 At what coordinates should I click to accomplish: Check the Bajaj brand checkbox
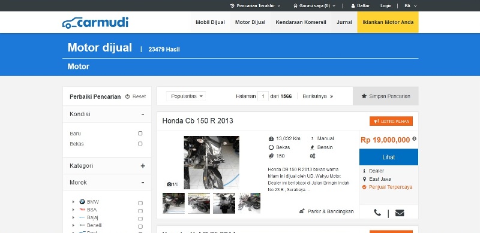pyautogui.click(x=140, y=219)
